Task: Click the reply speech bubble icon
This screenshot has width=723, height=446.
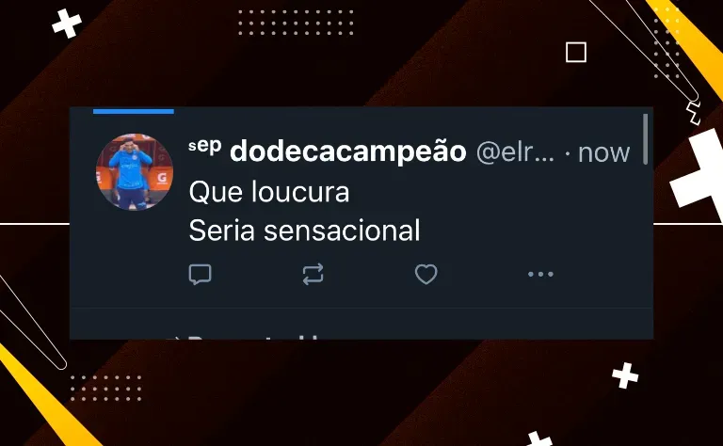Action: [x=201, y=275]
